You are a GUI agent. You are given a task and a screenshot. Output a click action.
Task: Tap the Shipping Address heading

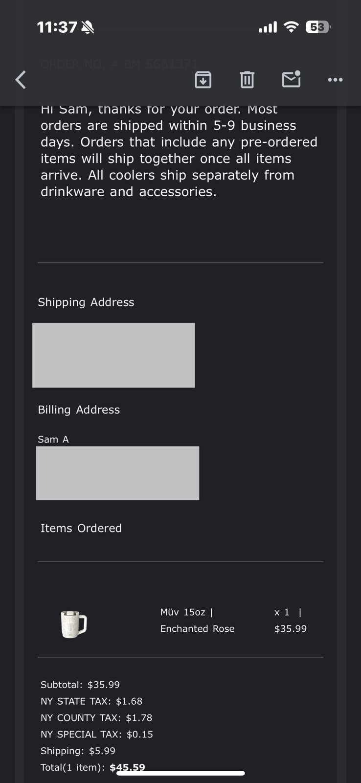point(86,302)
